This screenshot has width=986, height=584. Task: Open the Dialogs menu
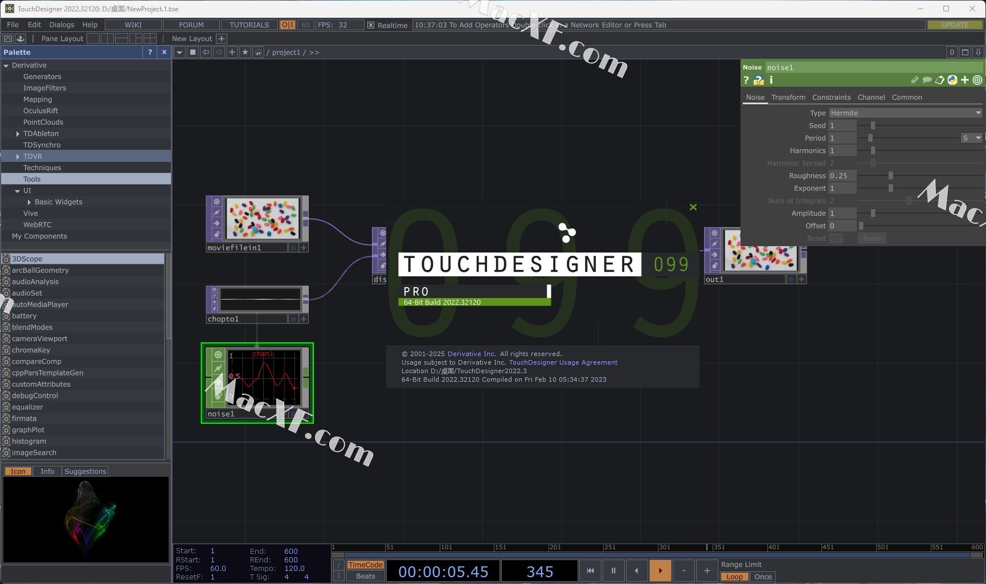point(62,25)
